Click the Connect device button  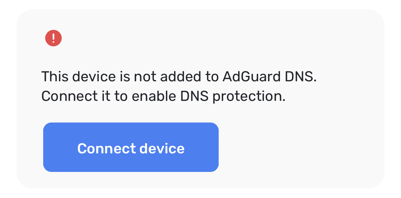point(131,147)
